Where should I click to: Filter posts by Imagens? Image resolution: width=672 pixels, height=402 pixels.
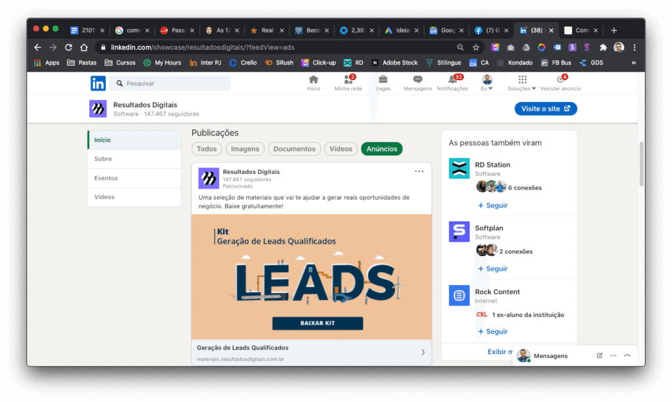pyautogui.click(x=245, y=149)
